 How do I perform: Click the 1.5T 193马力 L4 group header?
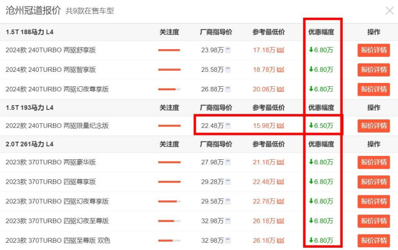coord(29,107)
